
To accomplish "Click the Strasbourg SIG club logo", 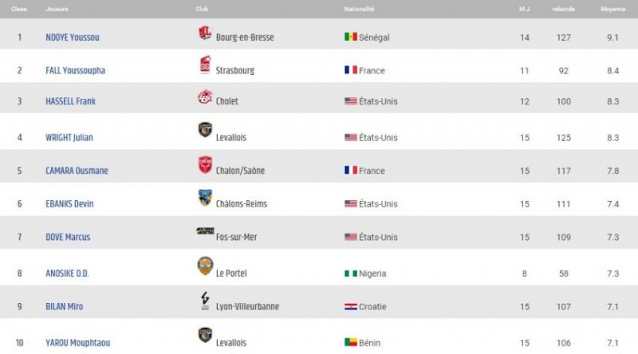I will coord(205,65).
